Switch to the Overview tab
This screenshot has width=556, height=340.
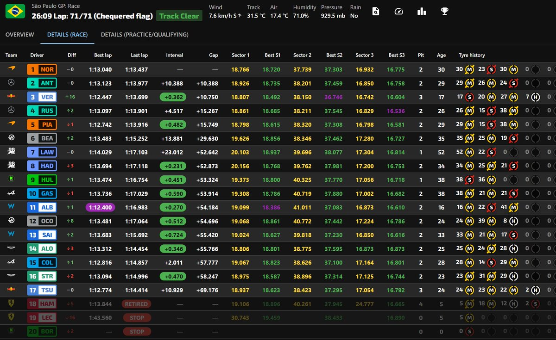19,35
